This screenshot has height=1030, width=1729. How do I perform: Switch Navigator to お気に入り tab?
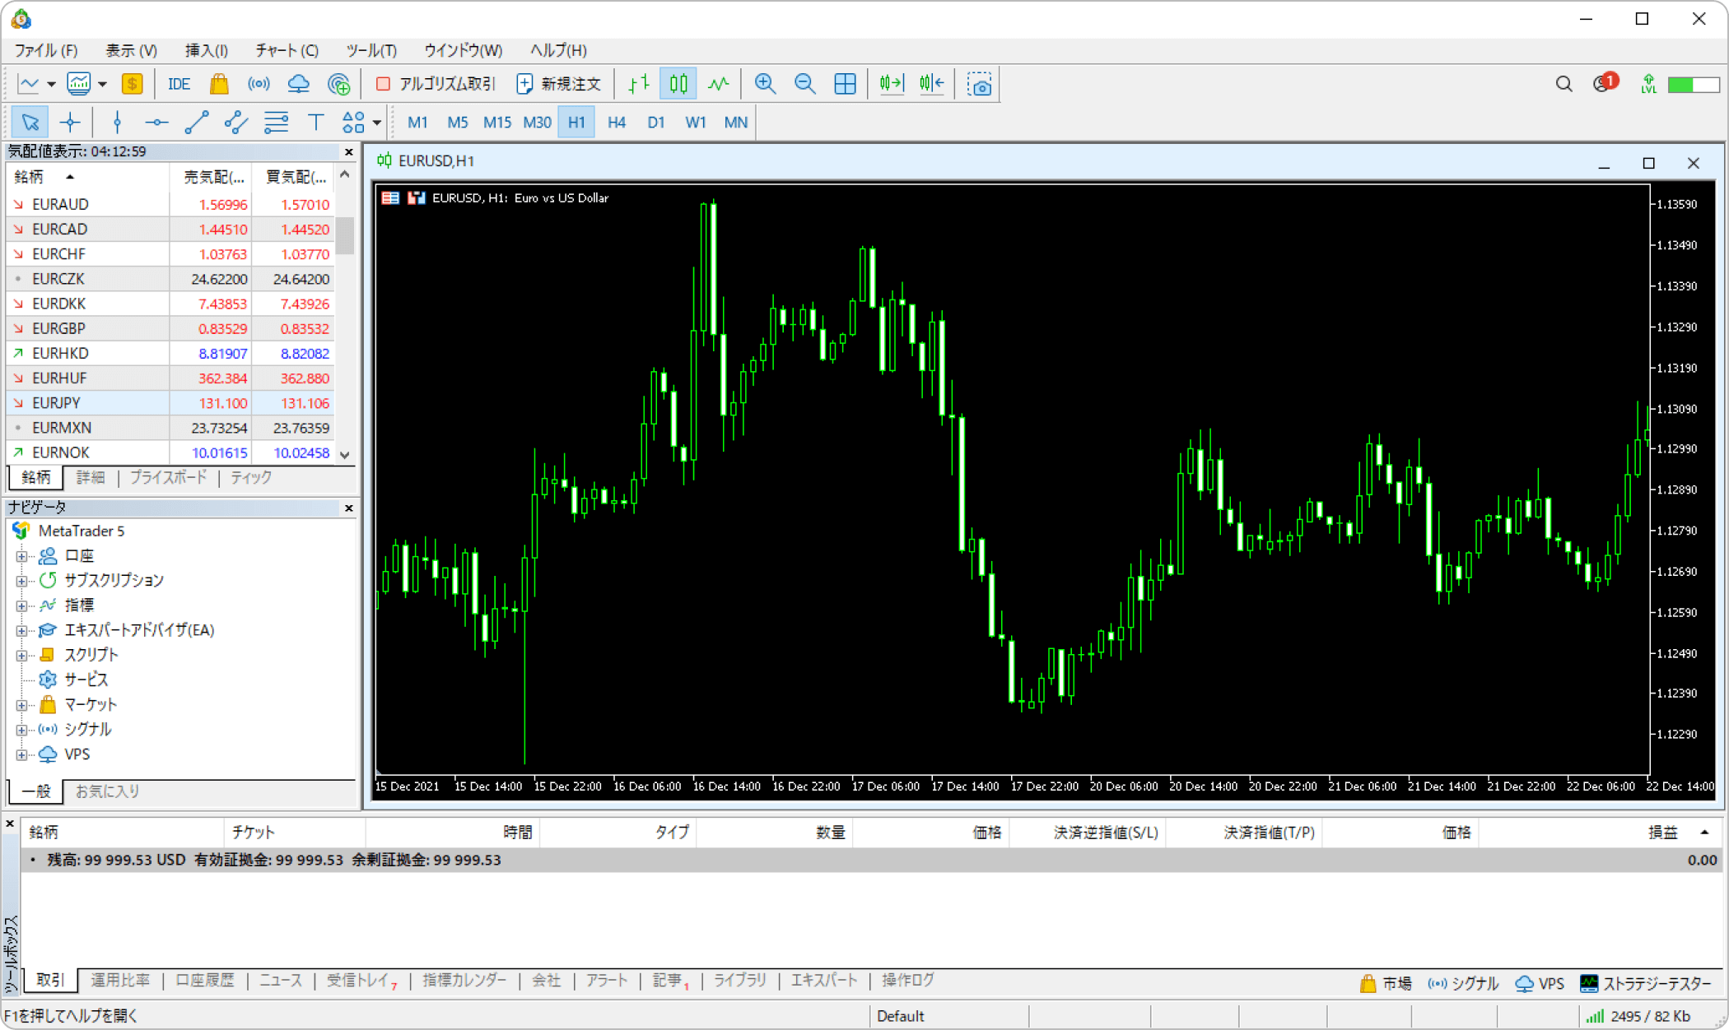108,791
